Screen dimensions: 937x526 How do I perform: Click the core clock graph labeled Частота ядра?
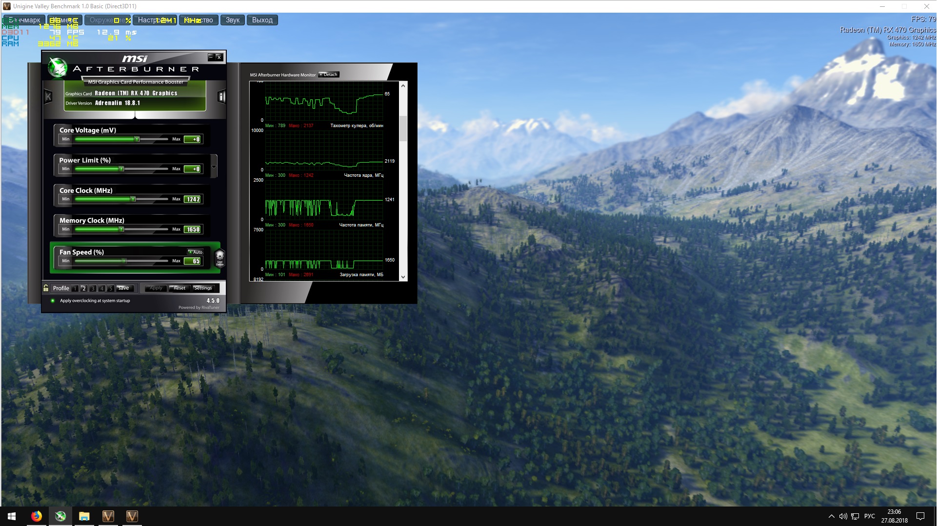324,200
